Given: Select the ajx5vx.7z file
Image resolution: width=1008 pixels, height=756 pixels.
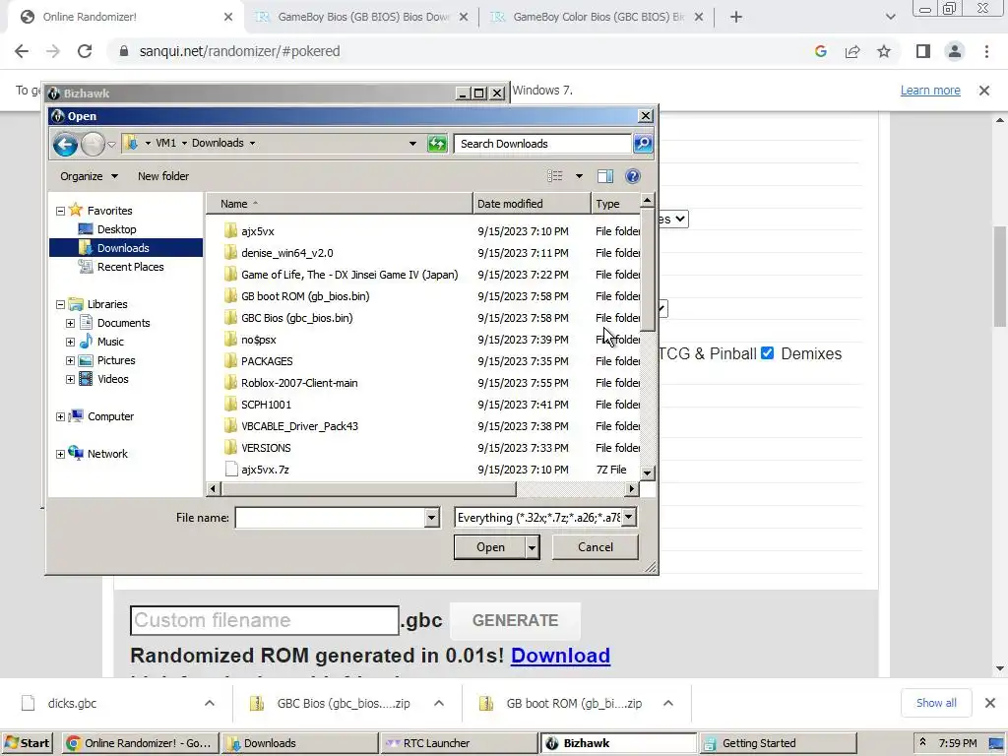Looking at the screenshot, I should click(264, 470).
